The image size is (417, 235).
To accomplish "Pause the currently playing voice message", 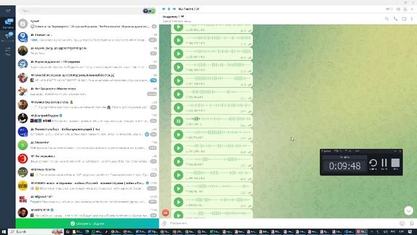I will click(x=179, y=121).
